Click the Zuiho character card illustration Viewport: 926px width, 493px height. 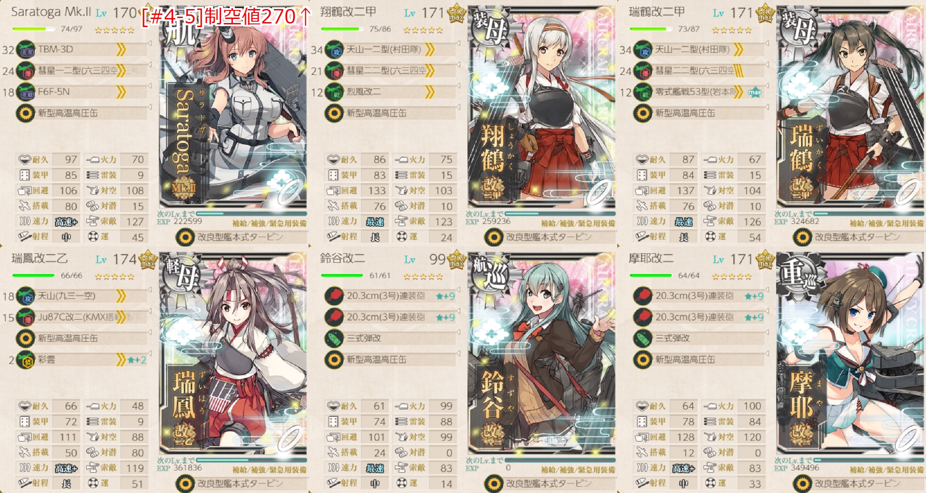click(x=233, y=353)
